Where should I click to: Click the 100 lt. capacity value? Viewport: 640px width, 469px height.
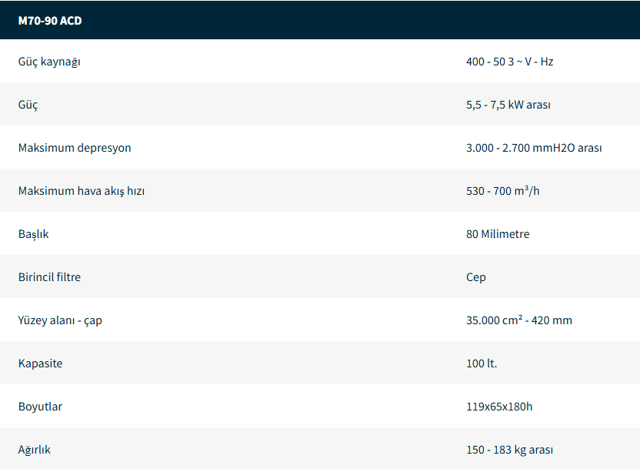tap(481, 363)
